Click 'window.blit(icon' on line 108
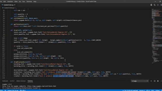Image resolution: width=162 pixels, height=91 pixels. pos(21,54)
